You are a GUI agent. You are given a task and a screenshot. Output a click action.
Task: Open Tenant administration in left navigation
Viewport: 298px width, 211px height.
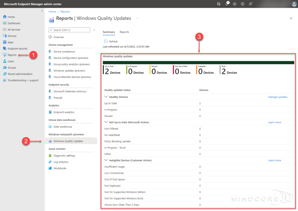tap(20, 74)
